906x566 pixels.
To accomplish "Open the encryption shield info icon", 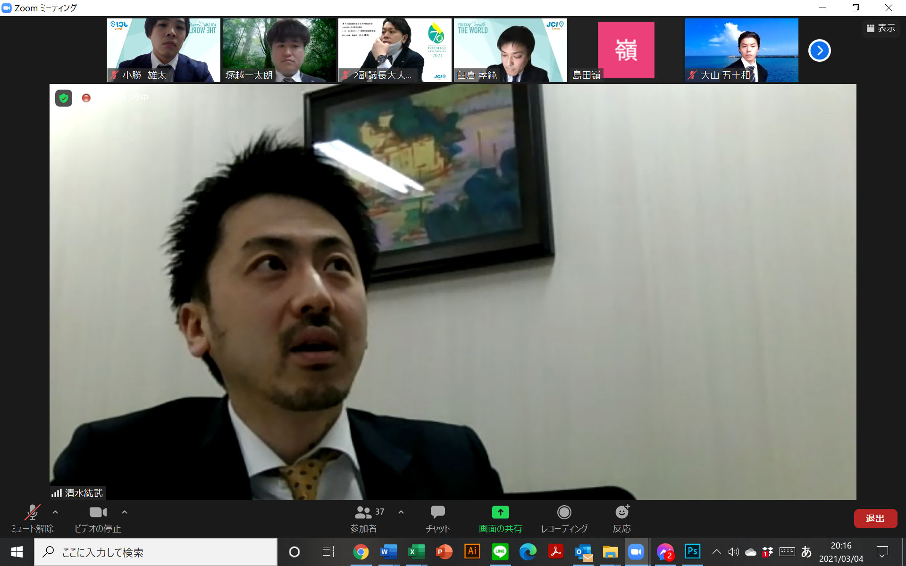I will [64, 98].
